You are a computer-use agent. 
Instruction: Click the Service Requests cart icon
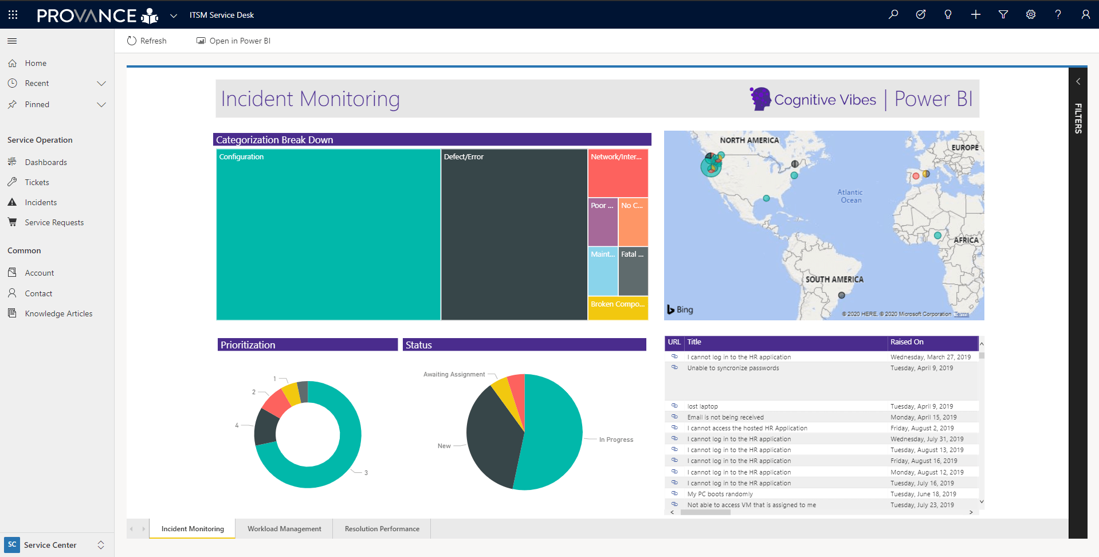click(x=12, y=222)
